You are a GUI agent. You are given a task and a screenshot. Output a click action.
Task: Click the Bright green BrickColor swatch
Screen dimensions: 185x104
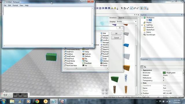pos(164,73)
